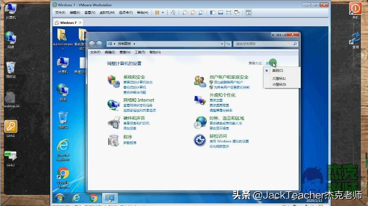Open the guest Windows 7 Start button
Image resolution: width=368 pixels, height=206 pixels.
[60, 198]
